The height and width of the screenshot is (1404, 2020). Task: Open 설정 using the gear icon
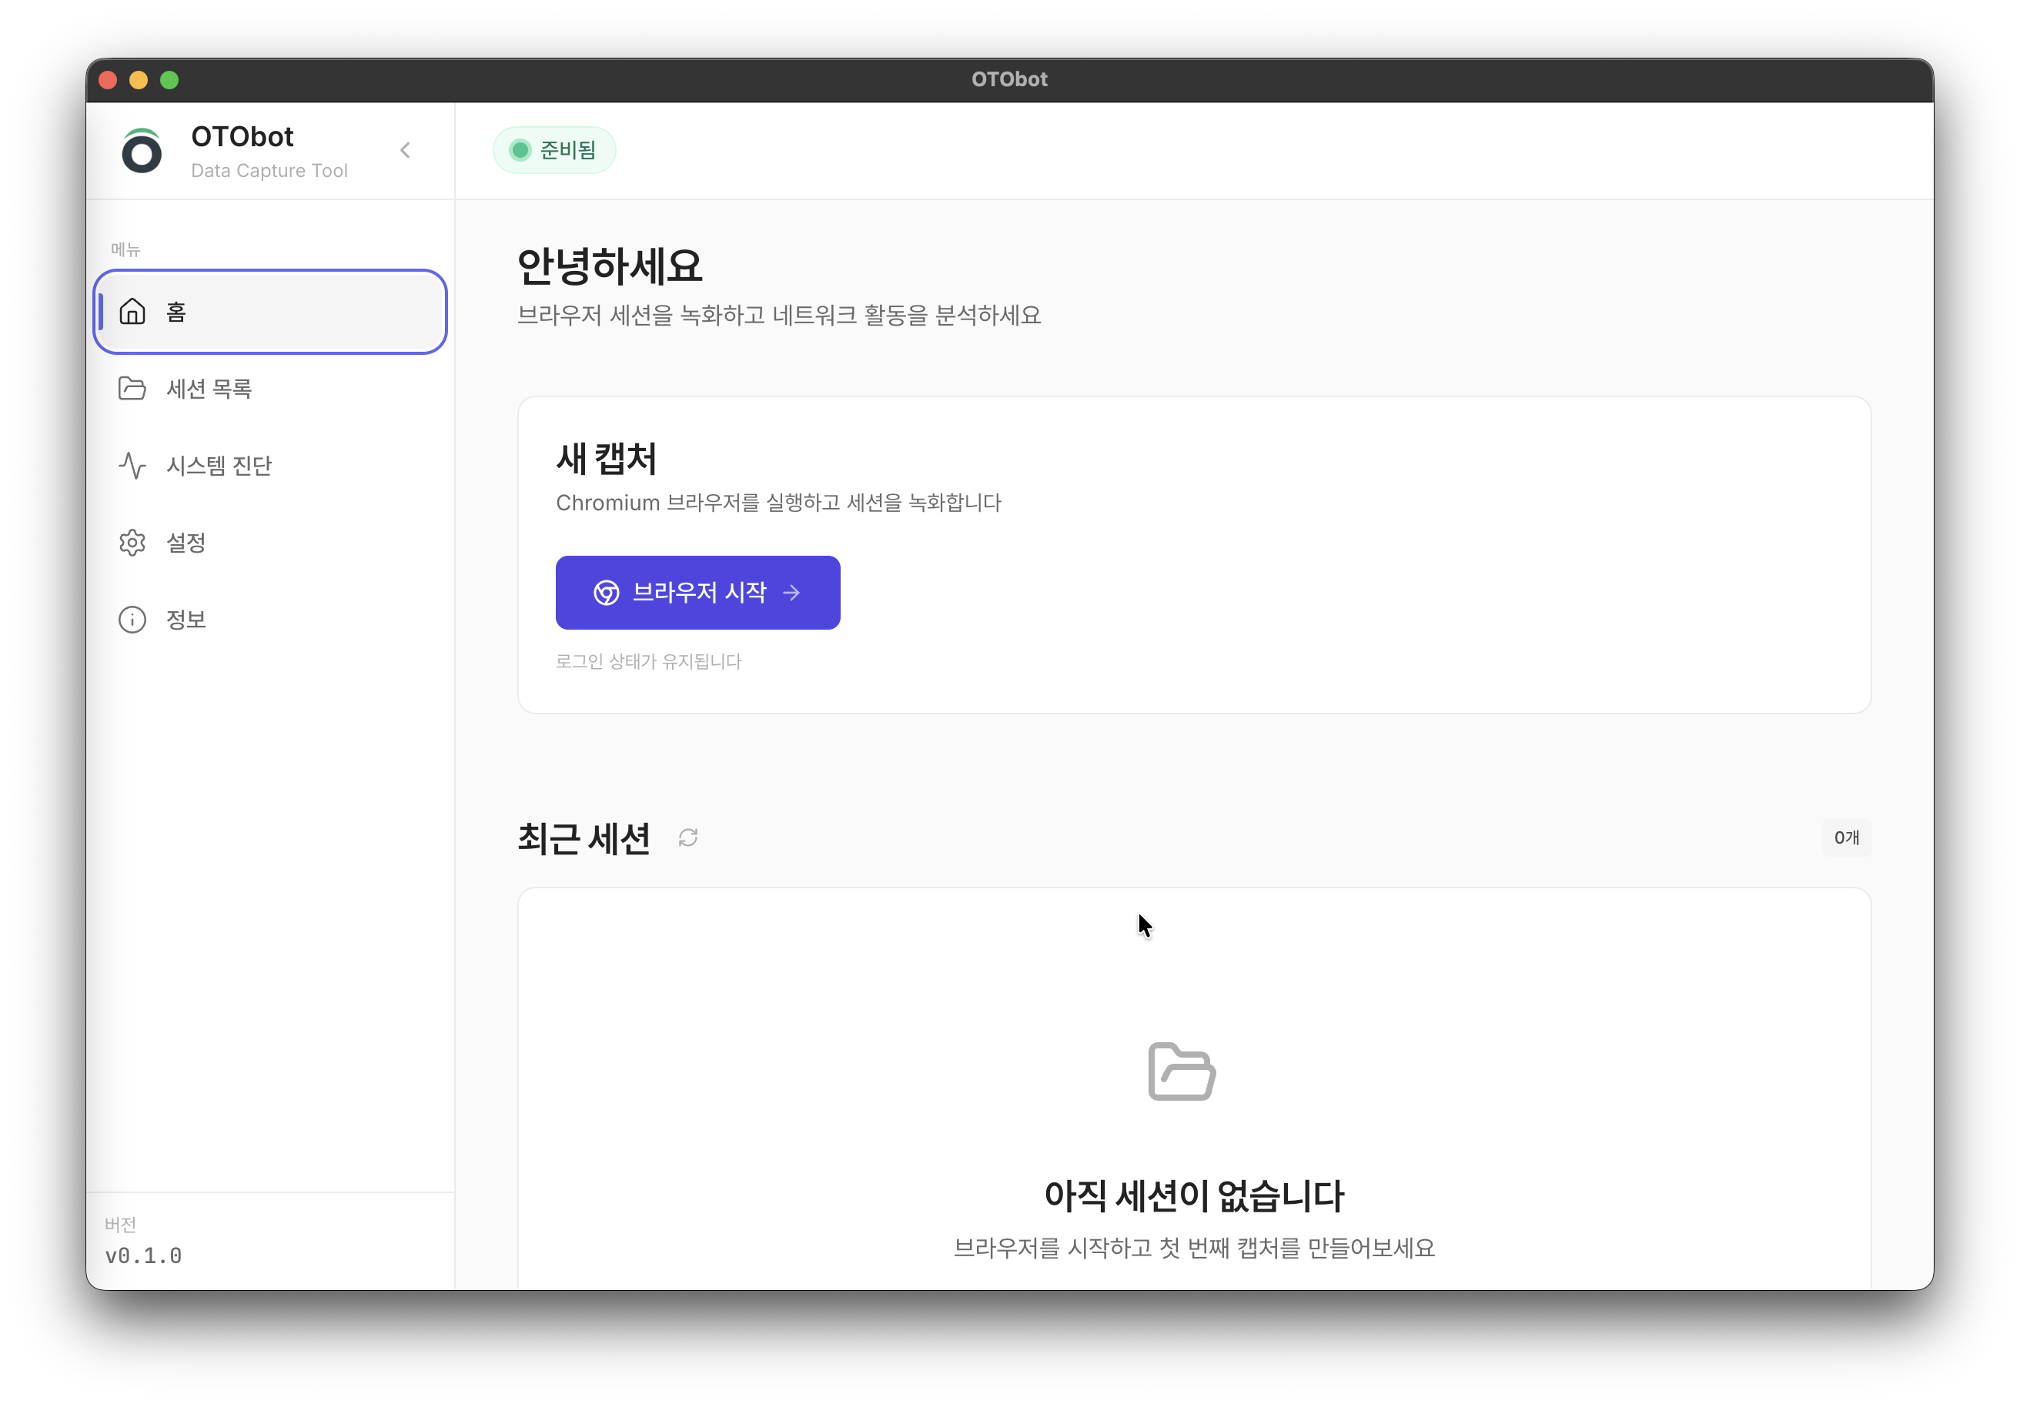[x=133, y=543]
